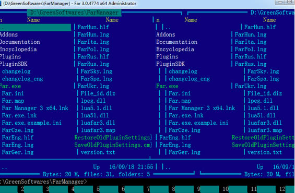This screenshot has height=193, width=295.
Task: Select PluginSDK folder in the left panel
Action: point(14,64)
